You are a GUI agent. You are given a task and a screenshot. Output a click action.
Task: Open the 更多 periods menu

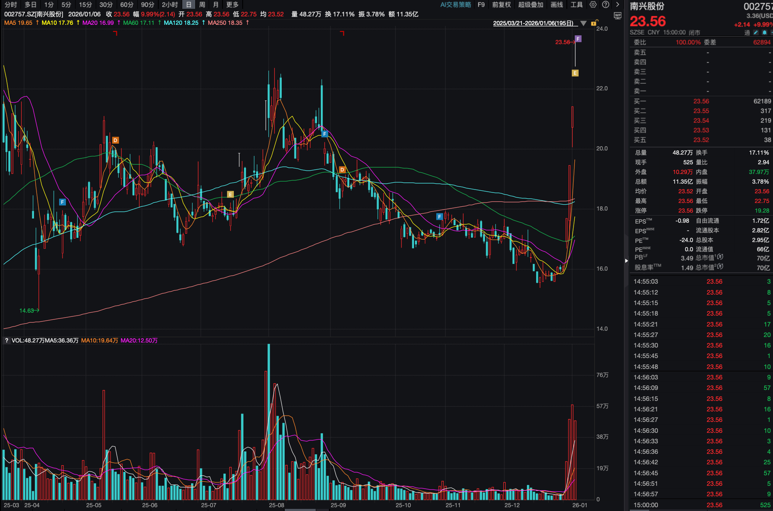(232, 5)
